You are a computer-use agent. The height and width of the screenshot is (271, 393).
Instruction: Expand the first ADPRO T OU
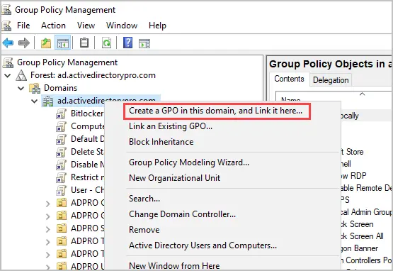pyautogui.click(x=48, y=242)
